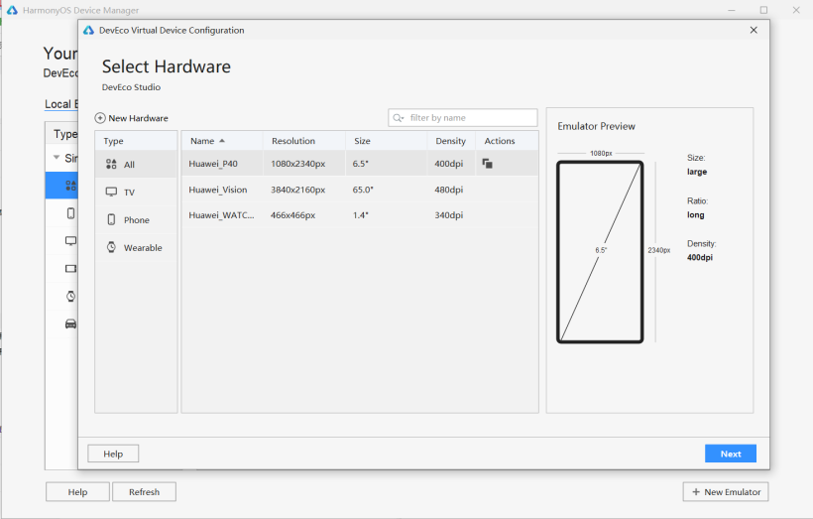Click the emulator preview phone outline
813x519 pixels.
[600, 252]
